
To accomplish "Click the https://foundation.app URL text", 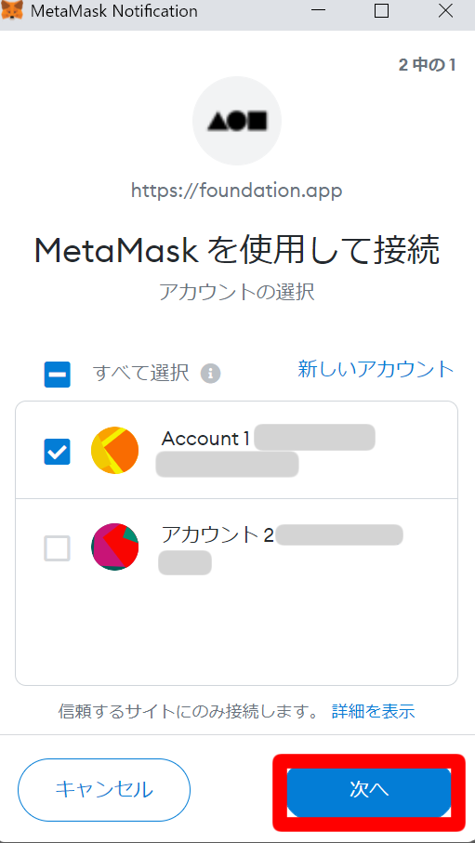I will [237, 190].
